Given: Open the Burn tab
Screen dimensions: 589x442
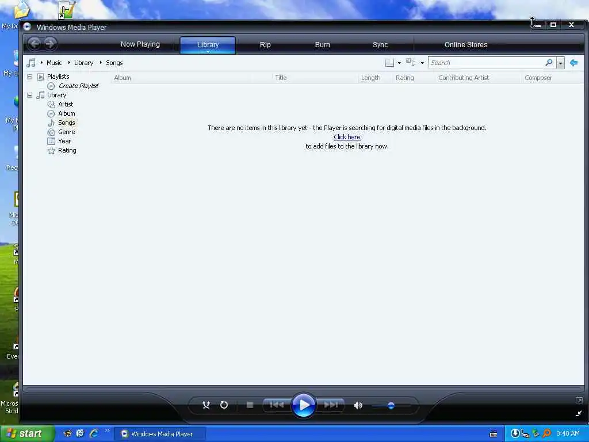Looking at the screenshot, I should [322, 45].
